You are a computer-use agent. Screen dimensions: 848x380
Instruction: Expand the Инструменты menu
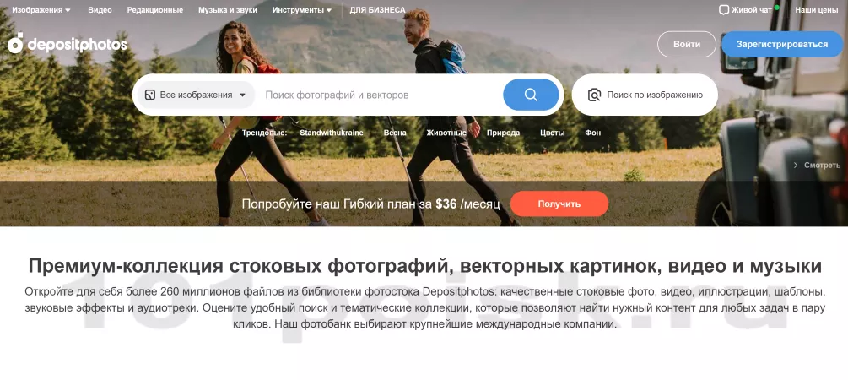pos(301,10)
